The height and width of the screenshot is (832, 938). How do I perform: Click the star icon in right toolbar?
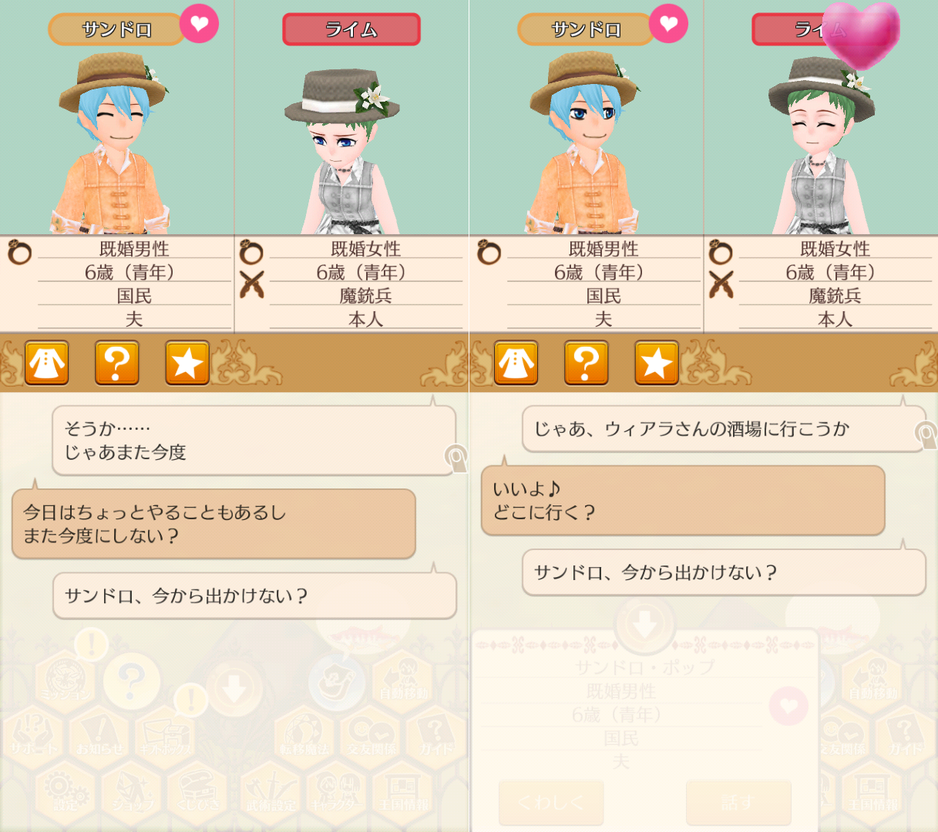(657, 362)
